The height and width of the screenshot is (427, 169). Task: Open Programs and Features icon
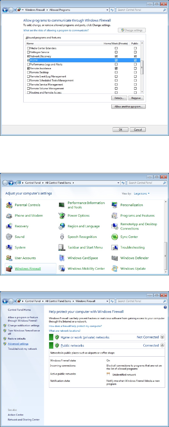click(115, 216)
